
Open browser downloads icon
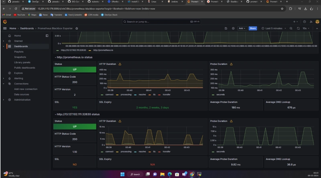point(305,8)
